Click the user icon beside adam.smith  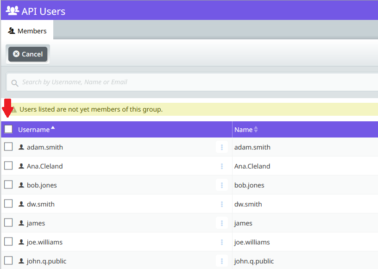pyautogui.click(x=21, y=147)
